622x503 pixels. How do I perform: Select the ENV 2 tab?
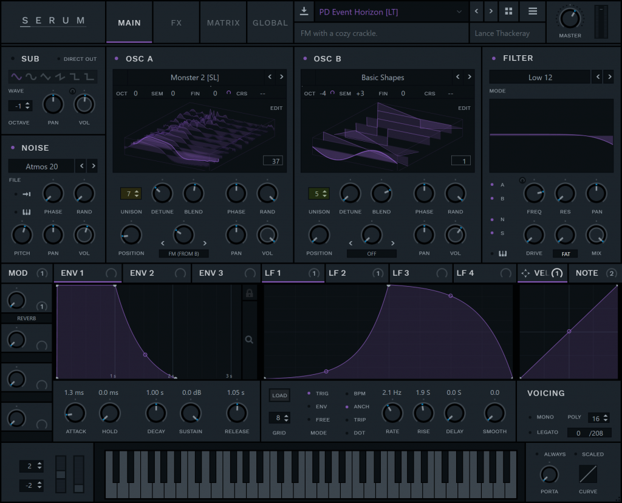tap(143, 273)
